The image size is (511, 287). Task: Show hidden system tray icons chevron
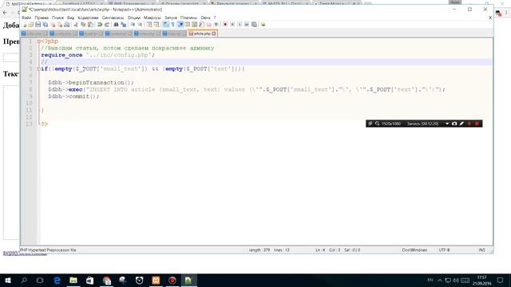[440, 280]
